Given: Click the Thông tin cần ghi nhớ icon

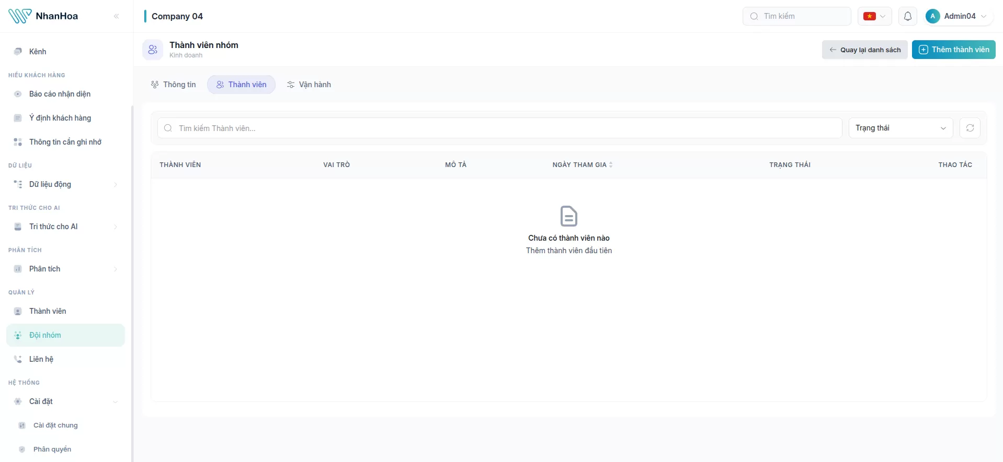Looking at the screenshot, I should pos(18,142).
